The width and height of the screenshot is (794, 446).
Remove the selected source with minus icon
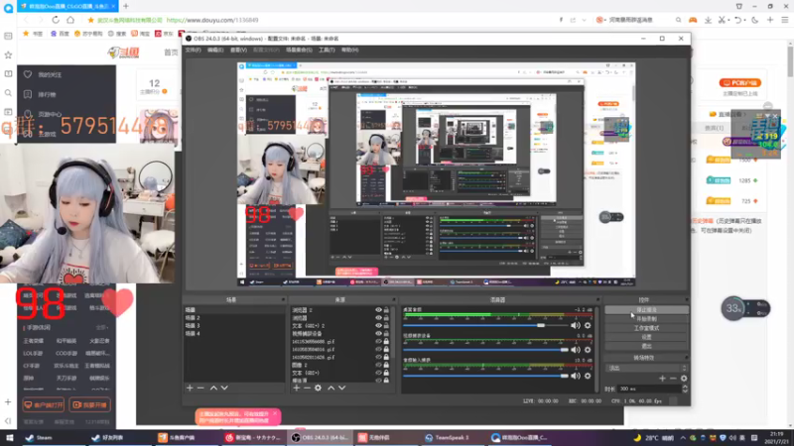click(x=307, y=388)
